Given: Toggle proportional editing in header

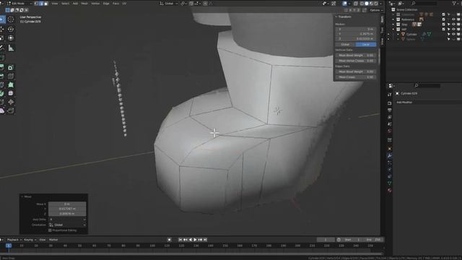Looking at the screenshot, I should [205, 4].
